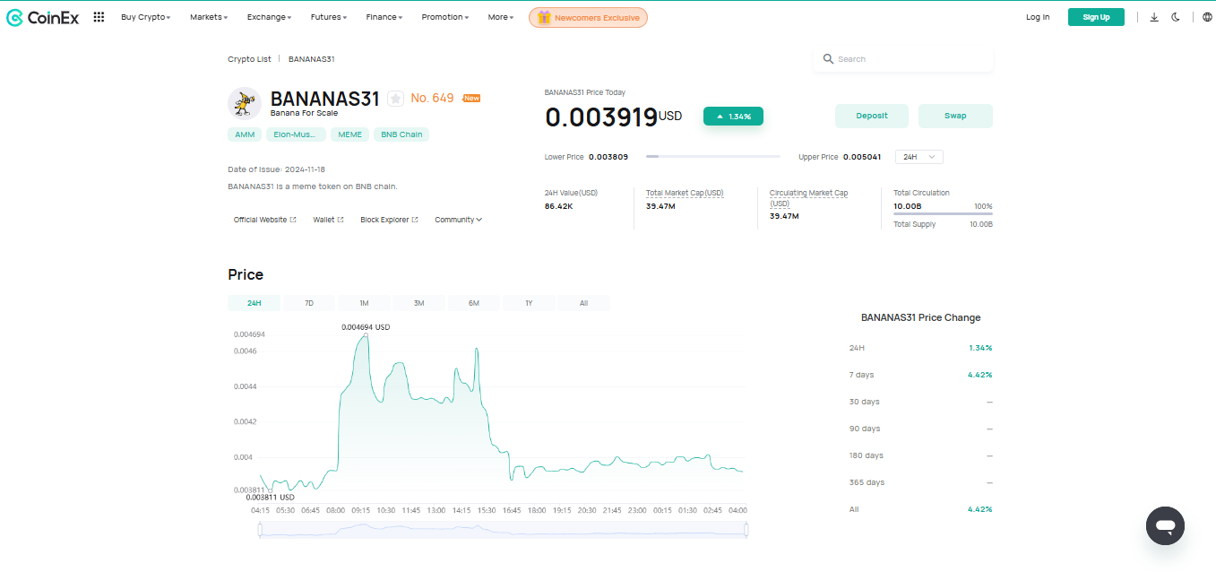Click the download app icon
Screen dimensions: 1216x572
(1154, 17)
